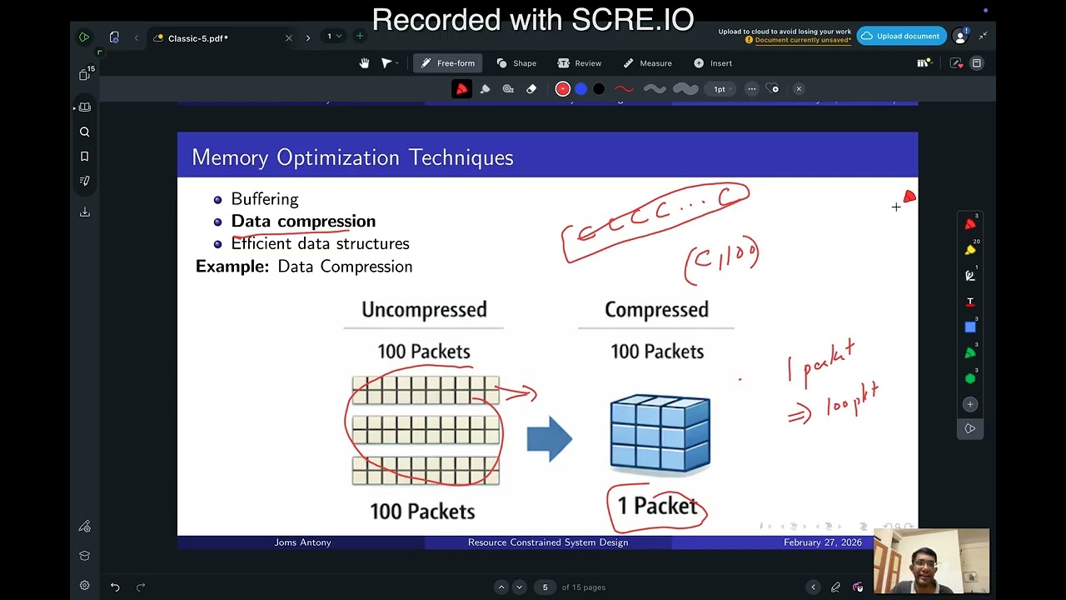Switch to the Shape tab
1066x600 pixels.
516,63
